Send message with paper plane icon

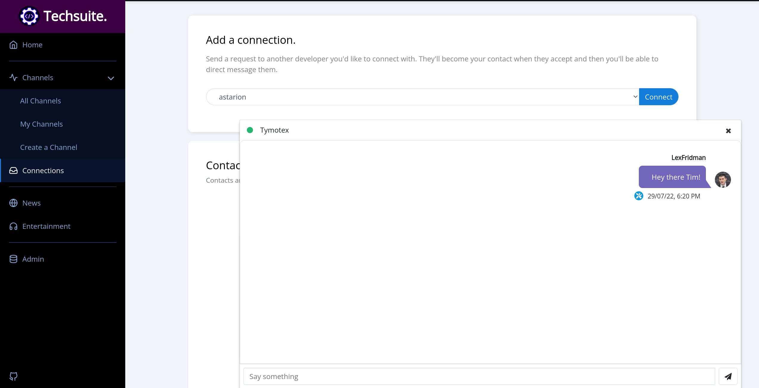728,376
